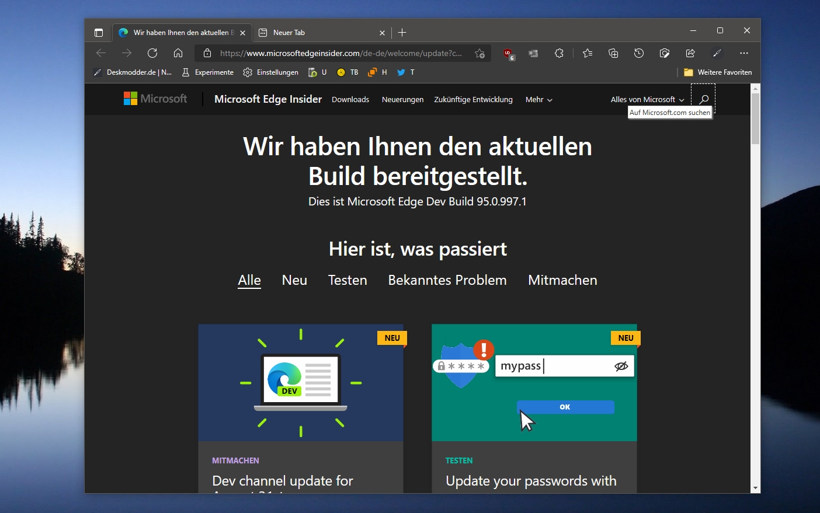Viewport: 820px width, 513px height.
Task: Open Settings and more ellipsis menu
Action: (x=743, y=53)
